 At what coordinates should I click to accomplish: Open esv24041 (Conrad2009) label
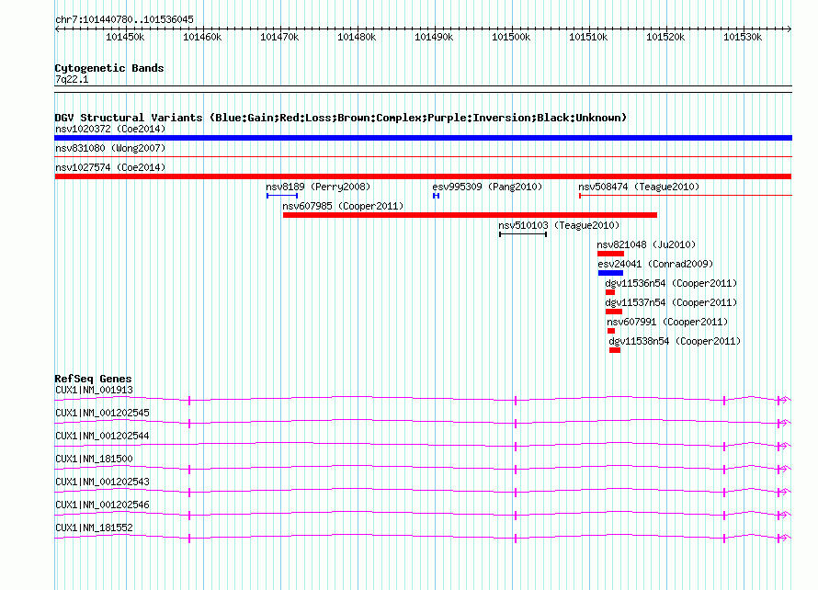(x=655, y=264)
